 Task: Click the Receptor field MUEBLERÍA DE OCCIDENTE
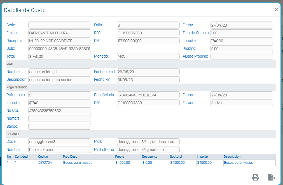[x=60, y=41]
